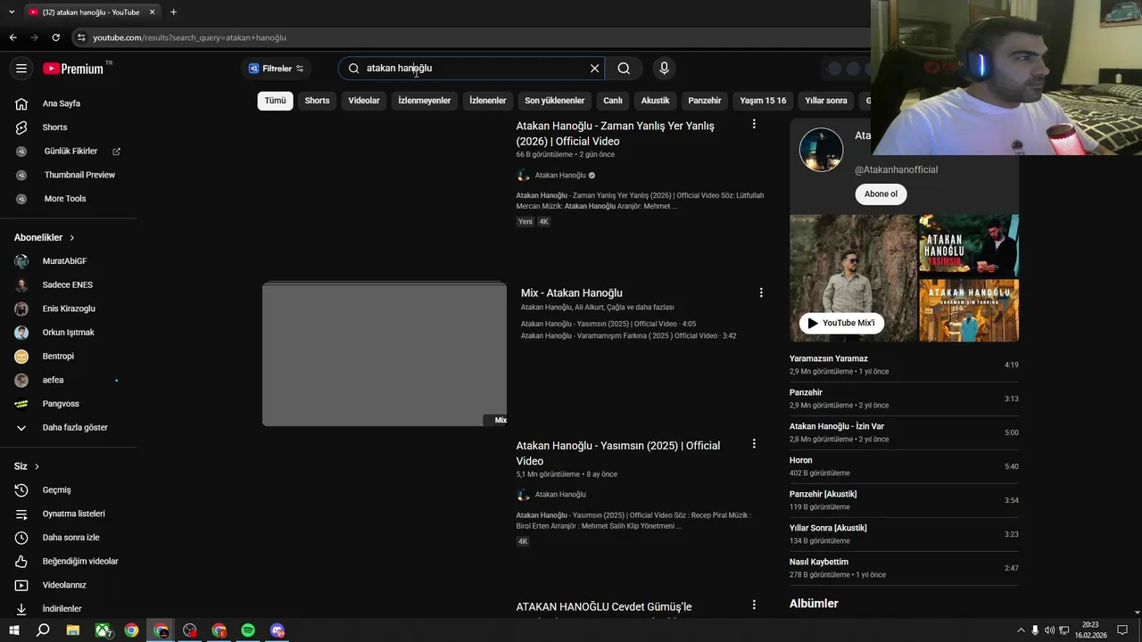Viewport: 1142px width, 642px height.
Task: Open Zaman Yanlış Yer Yanlış video title
Action: point(615,134)
